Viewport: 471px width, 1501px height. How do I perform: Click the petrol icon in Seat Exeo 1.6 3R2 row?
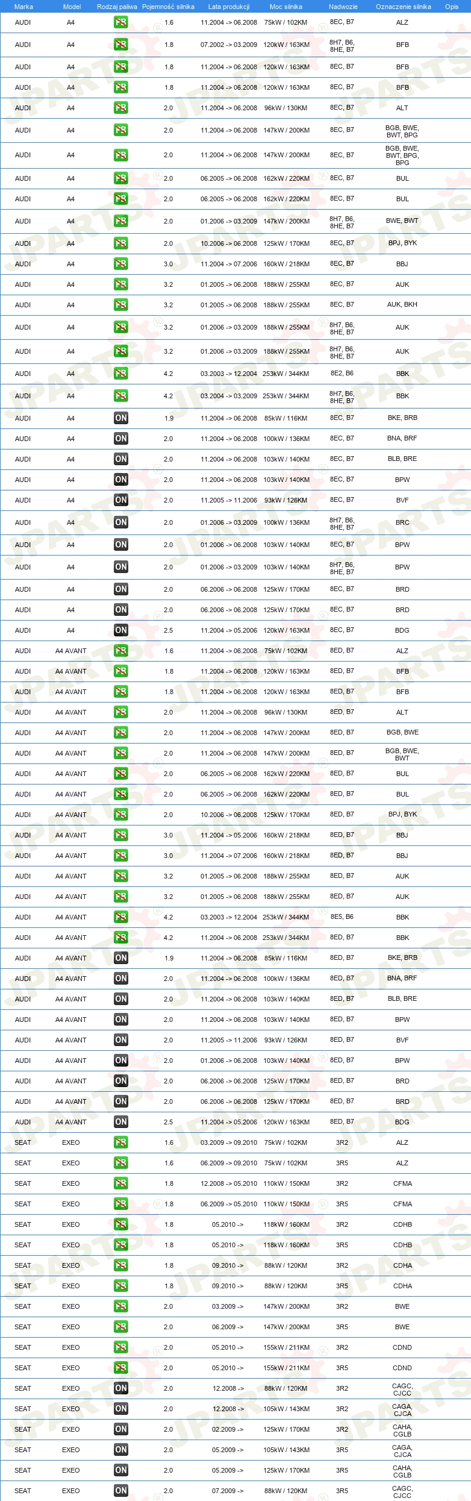120,1142
